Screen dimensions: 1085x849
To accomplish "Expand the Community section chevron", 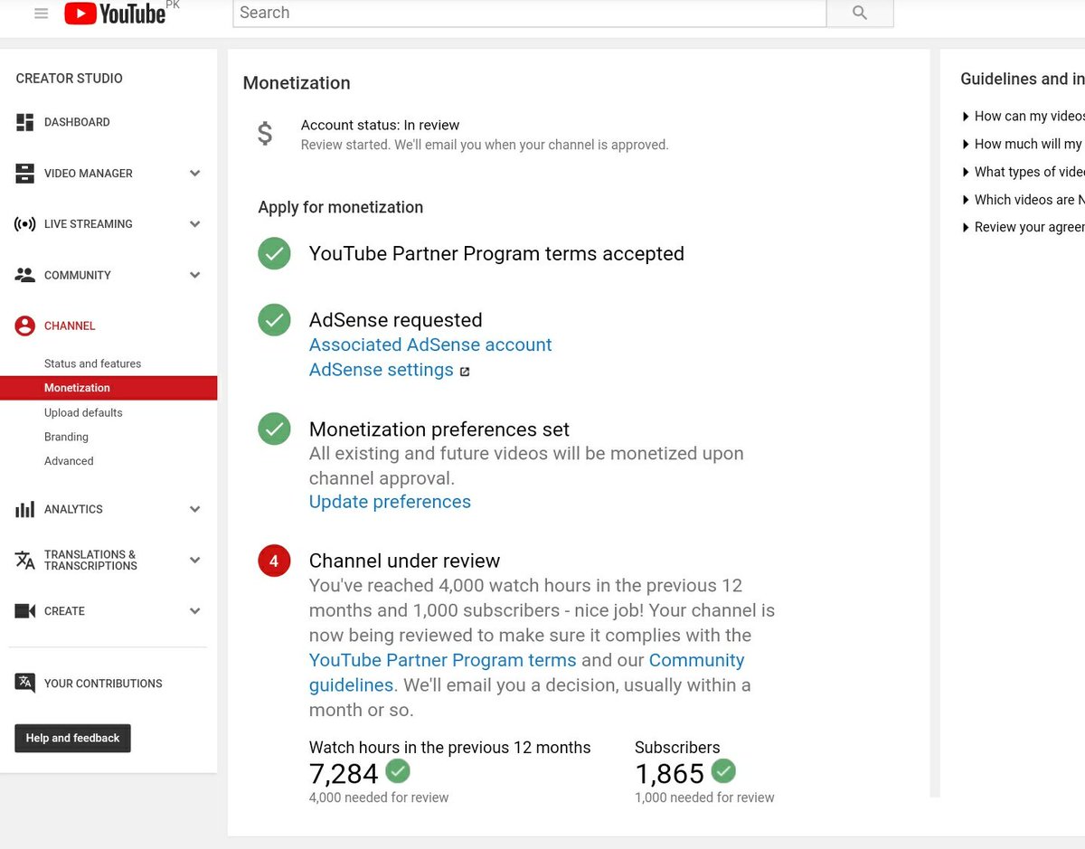I will tap(194, 275).
